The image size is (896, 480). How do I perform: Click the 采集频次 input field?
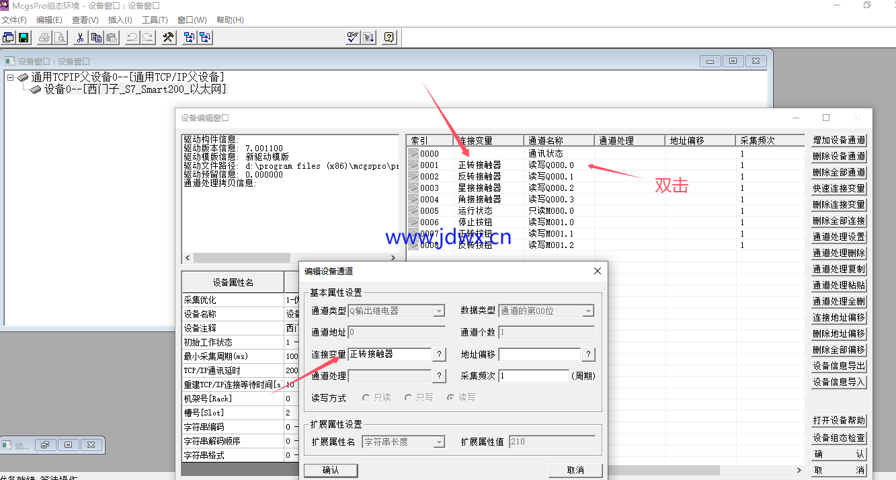tap(534, 376)
